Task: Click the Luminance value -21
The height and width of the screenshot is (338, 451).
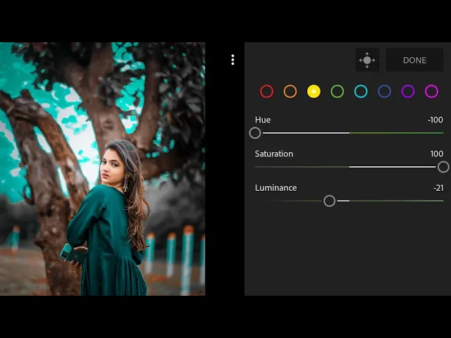Action: tap(438, 188)
